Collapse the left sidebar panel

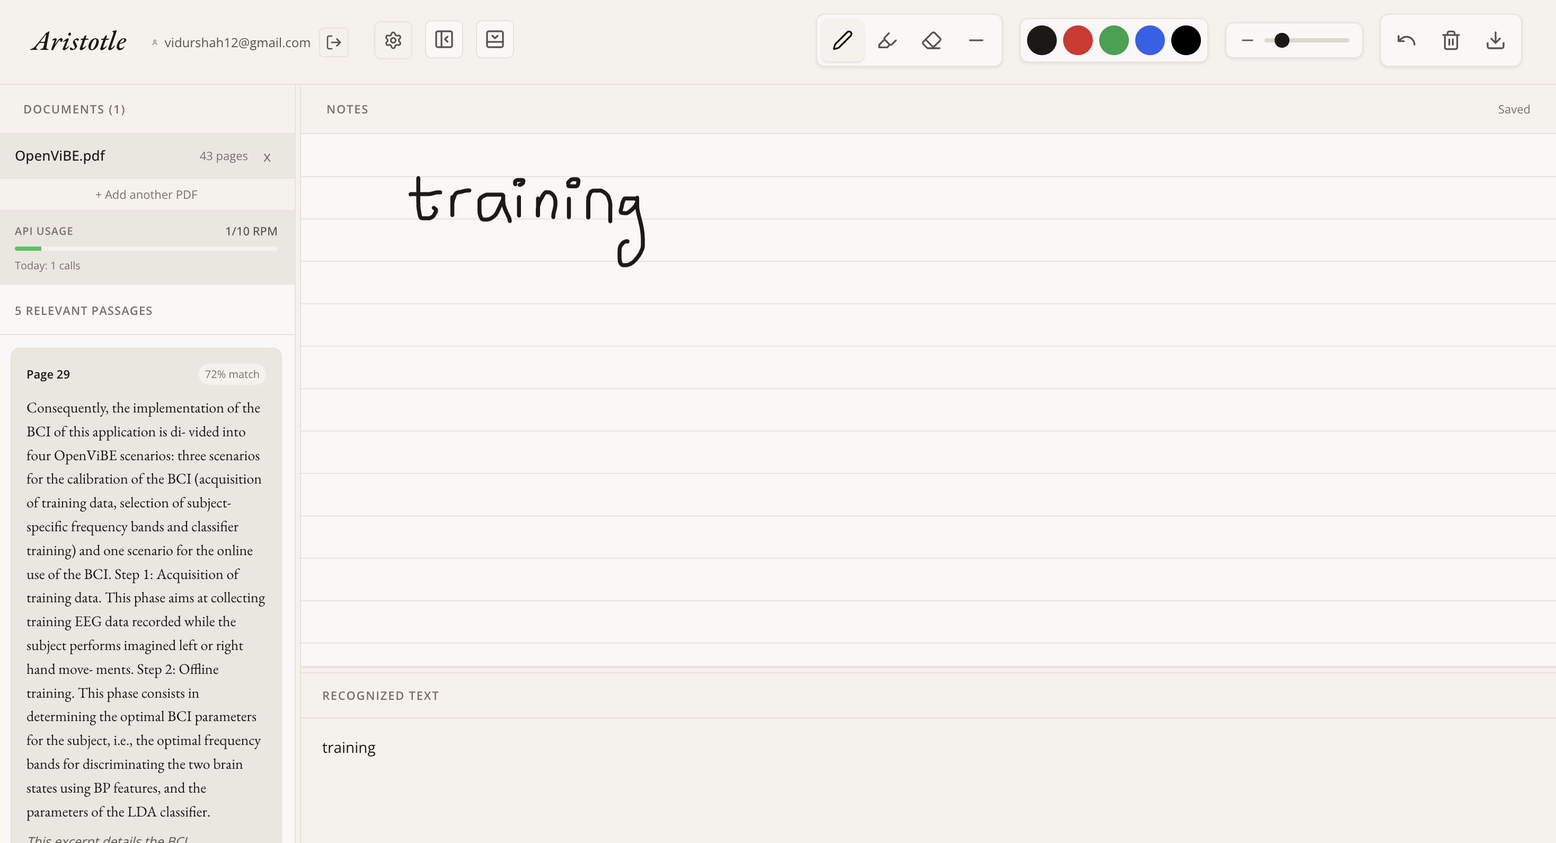coord(444,40)
